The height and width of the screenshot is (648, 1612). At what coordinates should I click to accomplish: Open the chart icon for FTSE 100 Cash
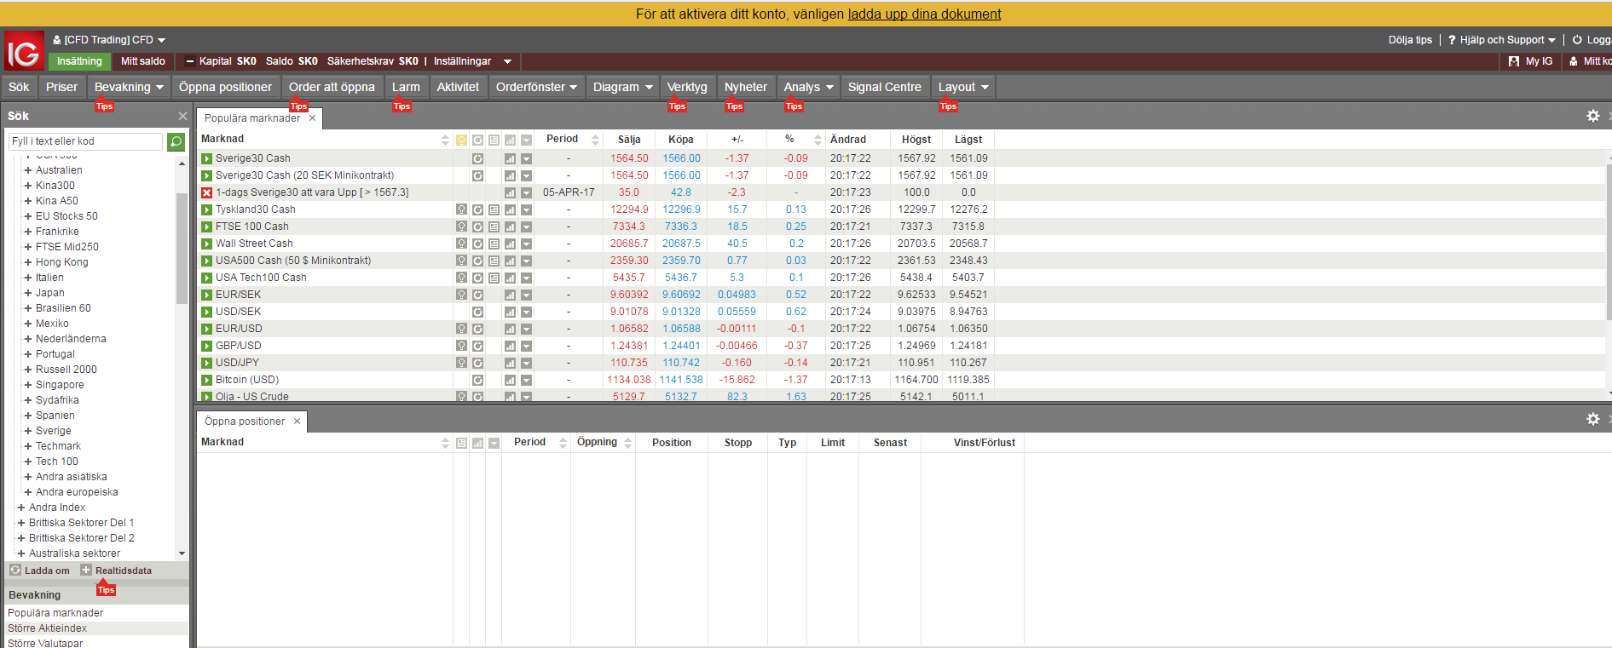pos(510,227)
